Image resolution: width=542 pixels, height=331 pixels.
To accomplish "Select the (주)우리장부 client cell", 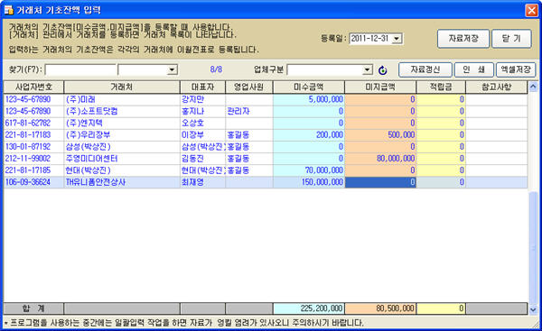I will [x=122, y=135].
